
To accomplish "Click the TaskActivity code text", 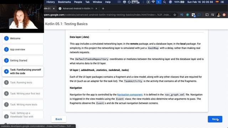I will tap(133, 81).
